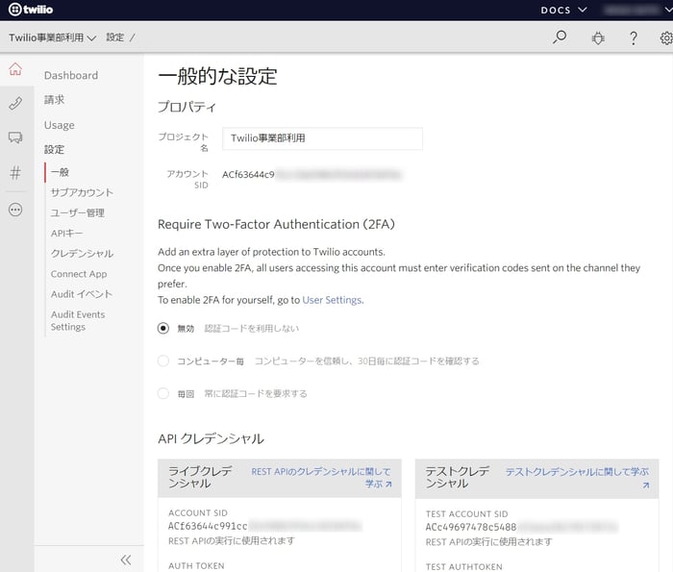
Task: Open the hash (Phone Numbers) sidebar icon
Action: [x=15, y=173]
